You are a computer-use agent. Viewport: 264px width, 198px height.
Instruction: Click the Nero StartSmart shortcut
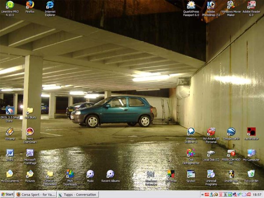30,132
